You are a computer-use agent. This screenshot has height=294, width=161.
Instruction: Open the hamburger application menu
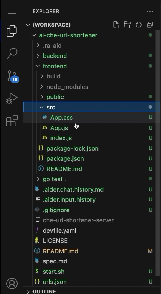[12, 12]
